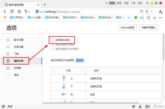The image size is (165, 109).
Task: Open 高级 settings in the sidebar
Action: click(x=21, y=75)
